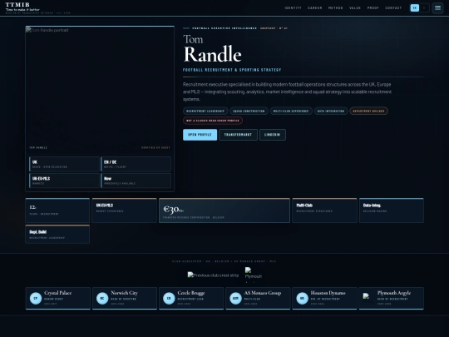Screen dimensions: 449x337
Task: Switch language to EN
Action: click(x=415, y=7)
